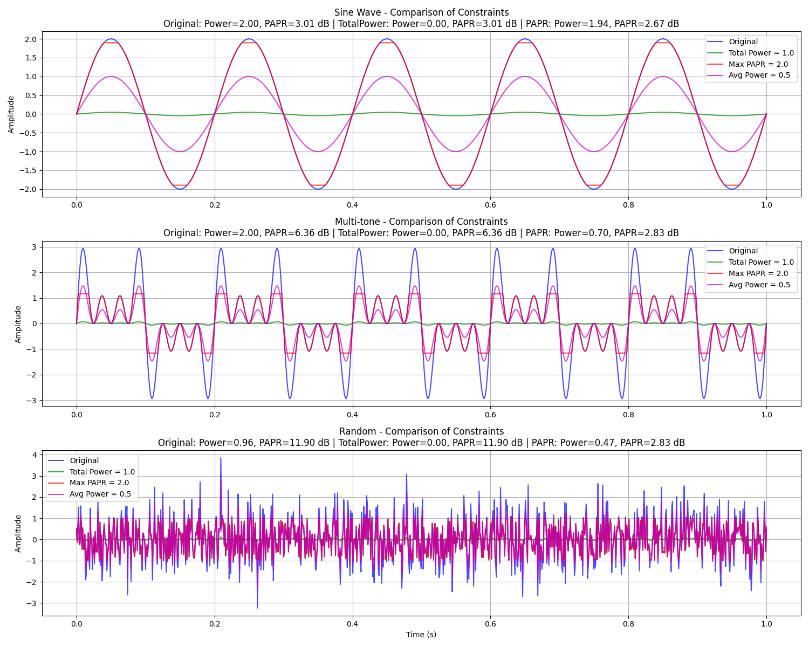Select 'Original' in the Random plot legend

click(84, 460)
